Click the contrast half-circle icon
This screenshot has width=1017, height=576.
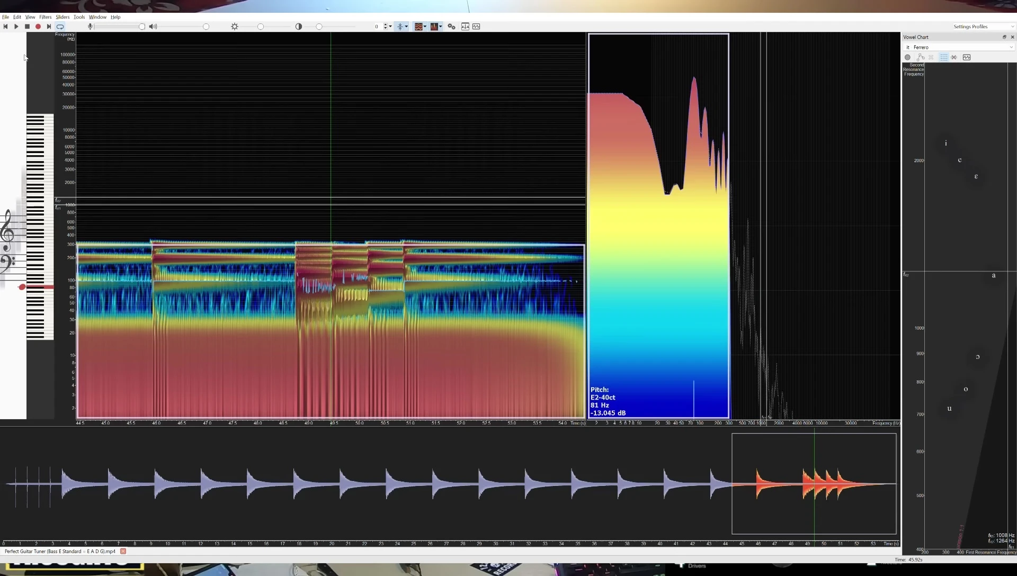[x=299, y=26]
